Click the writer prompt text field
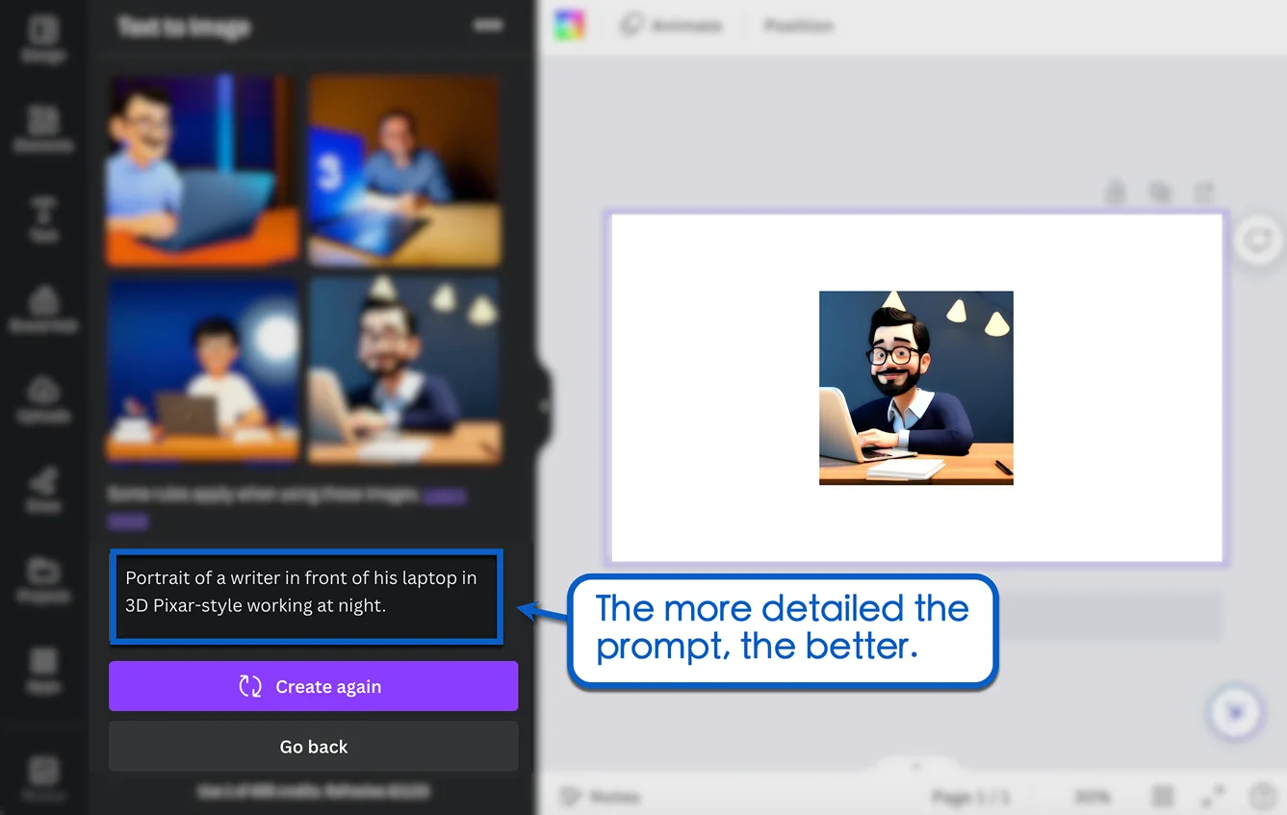This screenshot has height=815, width=1287. pos(306,597)
